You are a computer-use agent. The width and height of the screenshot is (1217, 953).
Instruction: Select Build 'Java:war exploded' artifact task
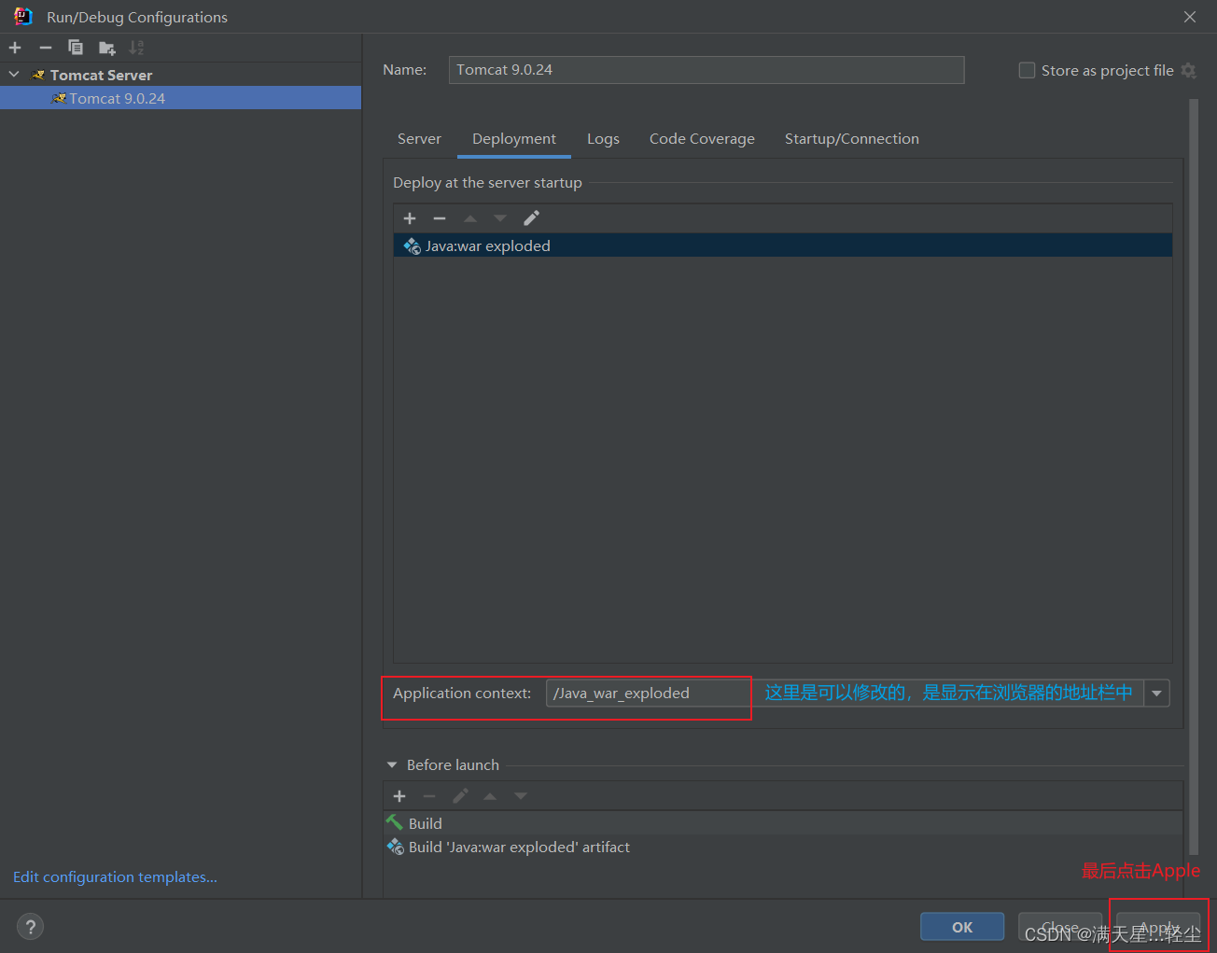[x=782, y=847]
